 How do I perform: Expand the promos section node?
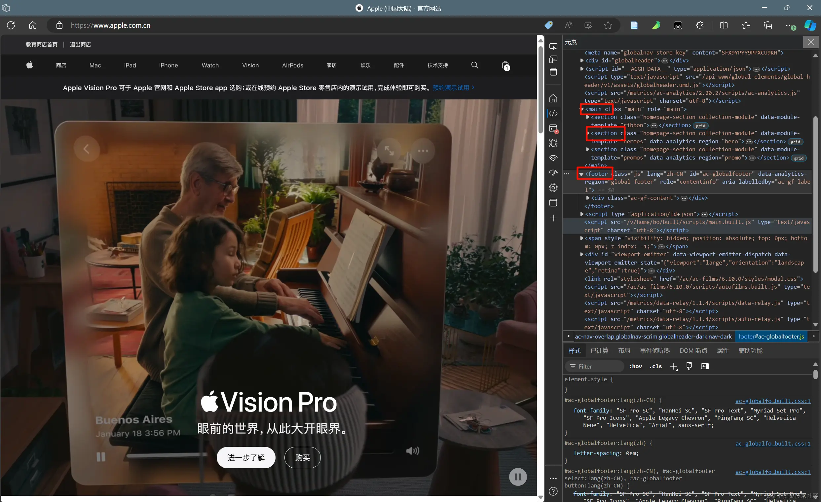(x=588, y=150)
